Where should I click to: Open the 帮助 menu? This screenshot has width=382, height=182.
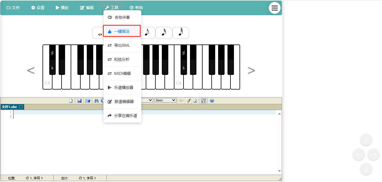click(x=136, y=8)
